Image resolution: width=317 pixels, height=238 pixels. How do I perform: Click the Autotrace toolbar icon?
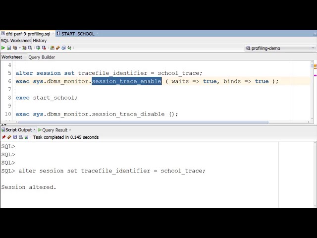(x=24, y=48)
